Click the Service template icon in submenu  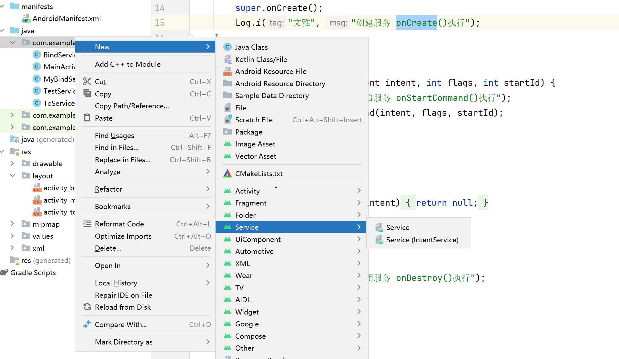pyautogui.click(x=379, y=227)
